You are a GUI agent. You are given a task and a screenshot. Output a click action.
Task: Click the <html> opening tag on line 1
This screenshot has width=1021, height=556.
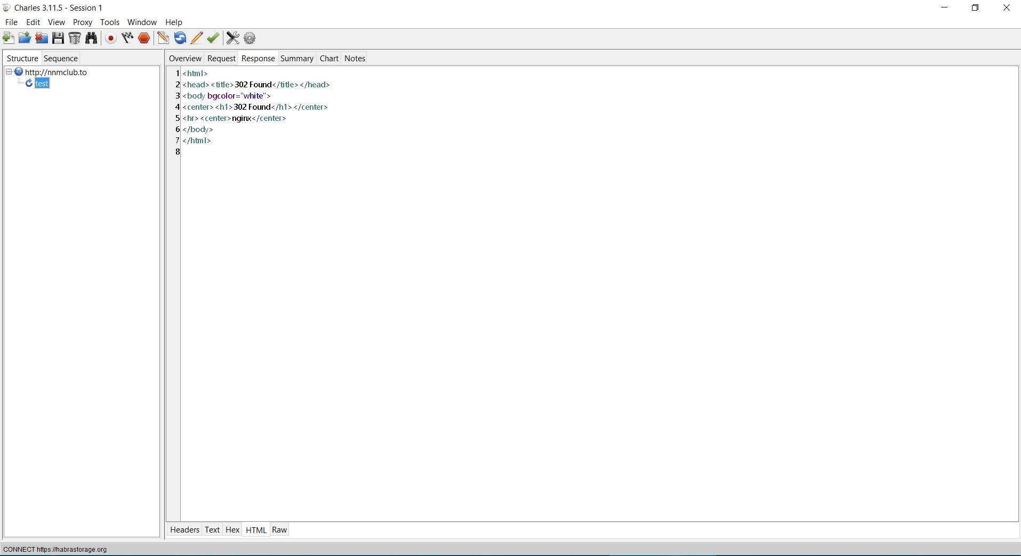pyautogui.click(x=195, y=73)
